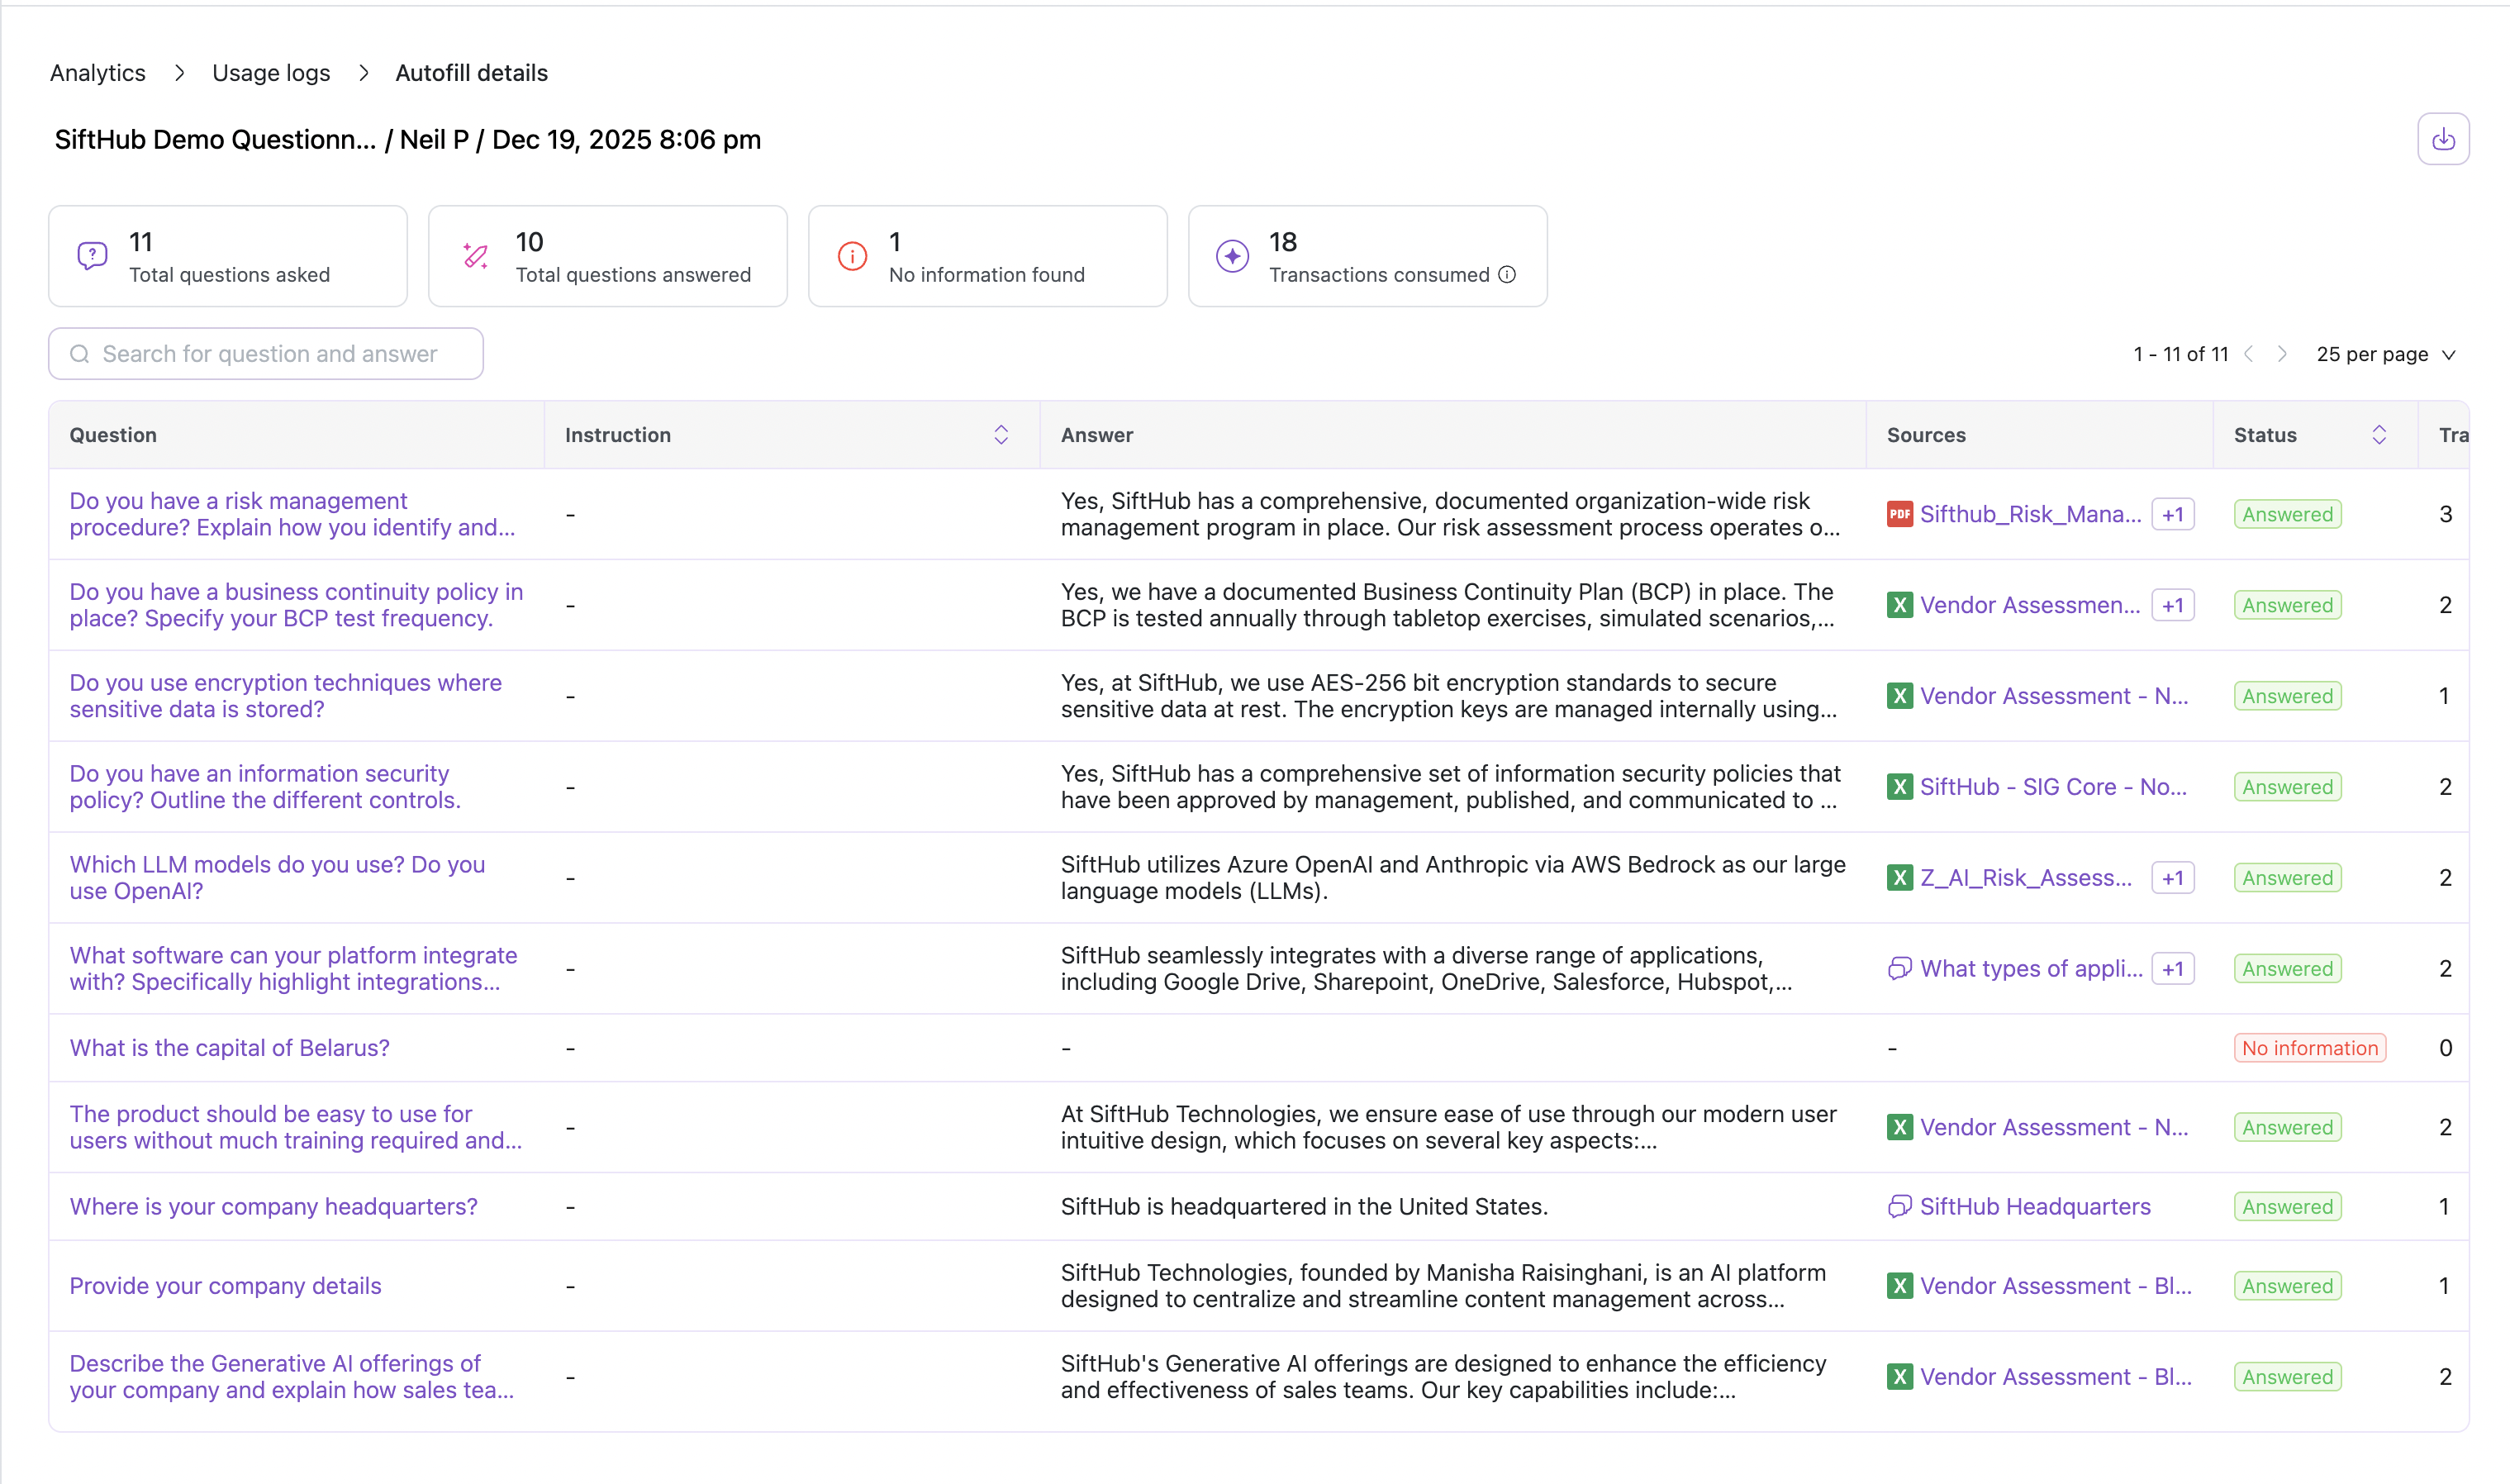
Task: Click the Total questions answered wand icon
Action: coord(476,257)
